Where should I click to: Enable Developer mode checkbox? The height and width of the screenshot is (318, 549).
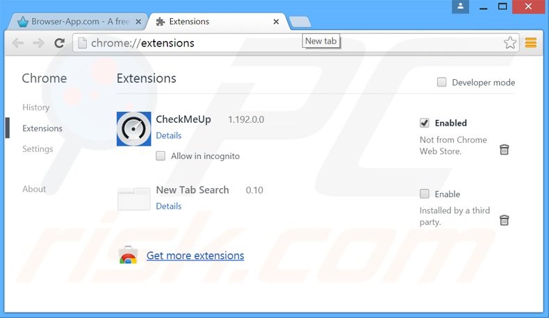[441, 82]
